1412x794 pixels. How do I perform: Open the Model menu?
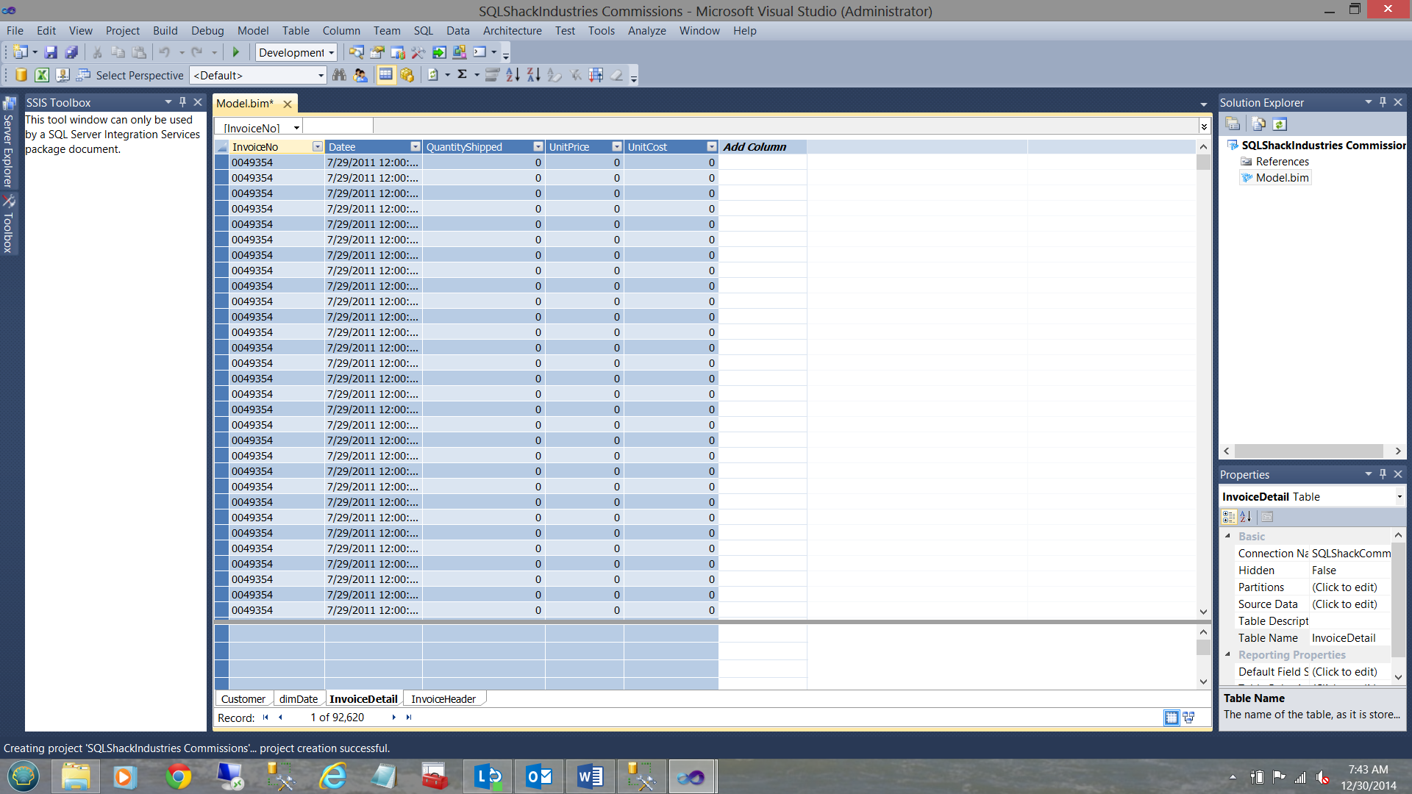[252, 31]
